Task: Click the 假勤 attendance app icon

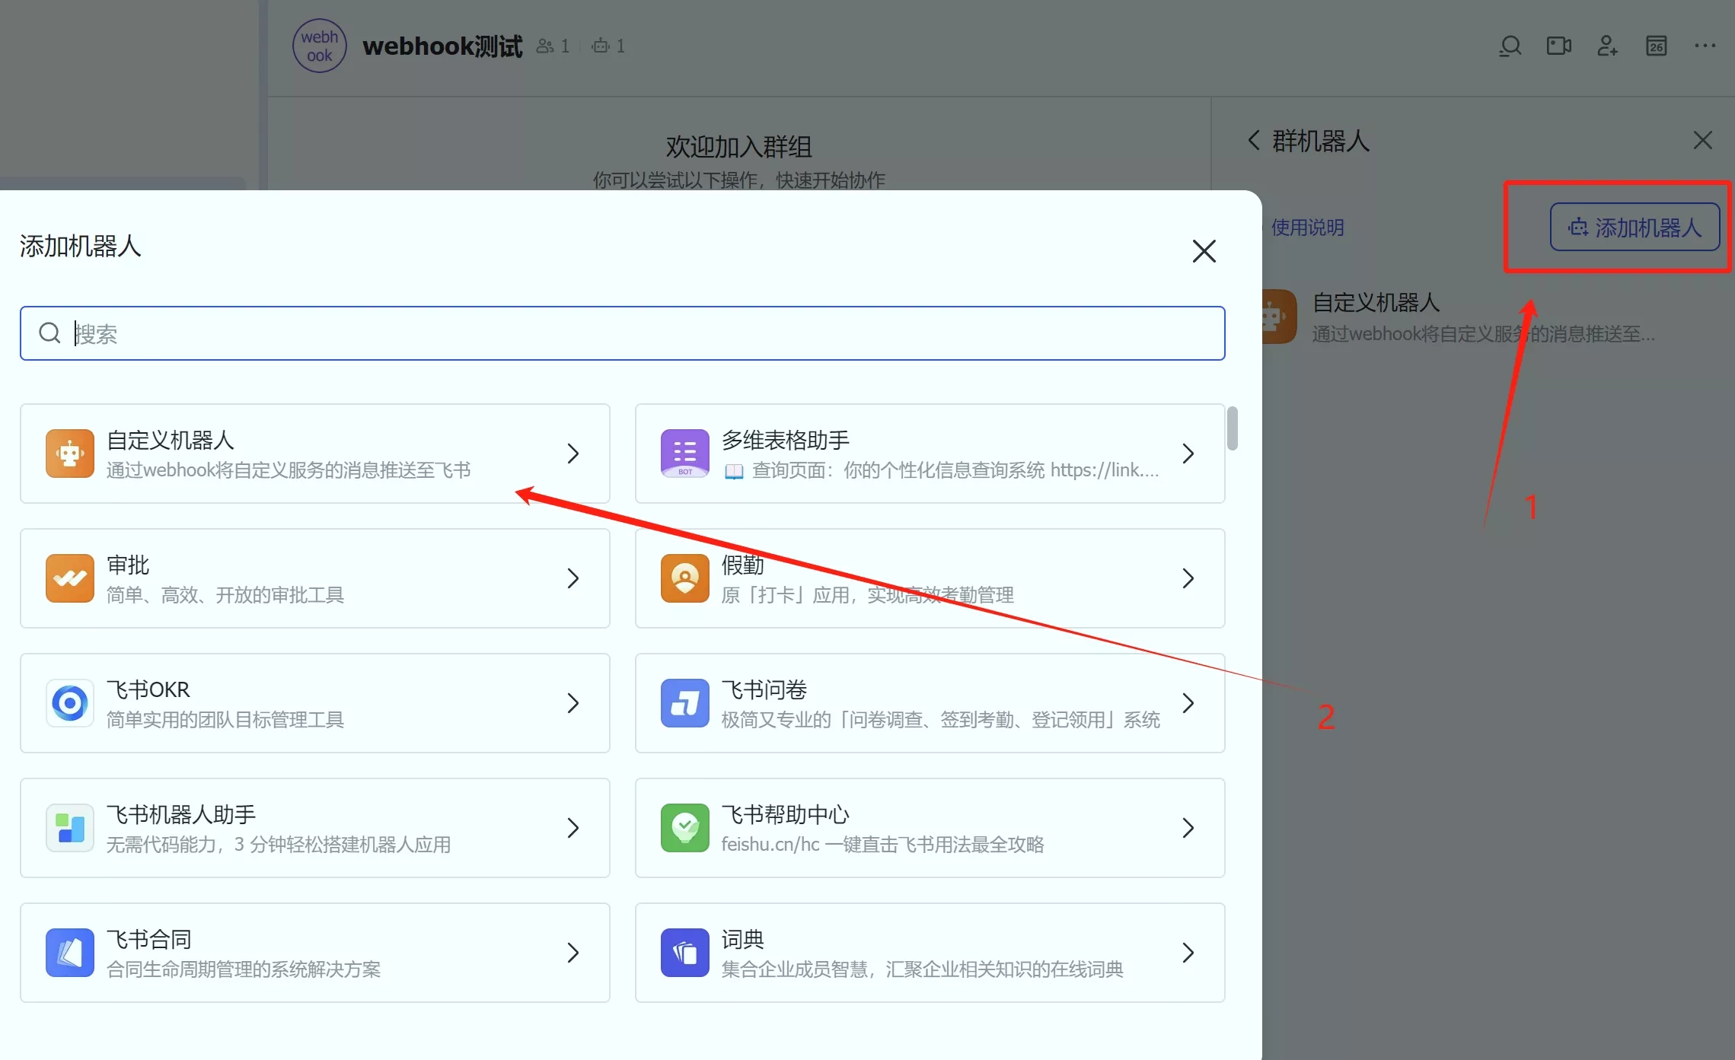Action: [684, 578]
